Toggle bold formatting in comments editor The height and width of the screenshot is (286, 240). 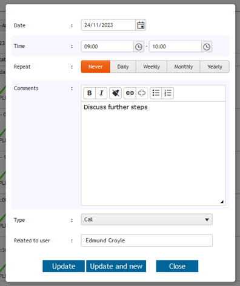pyautogui.click(x=90, y=93)
